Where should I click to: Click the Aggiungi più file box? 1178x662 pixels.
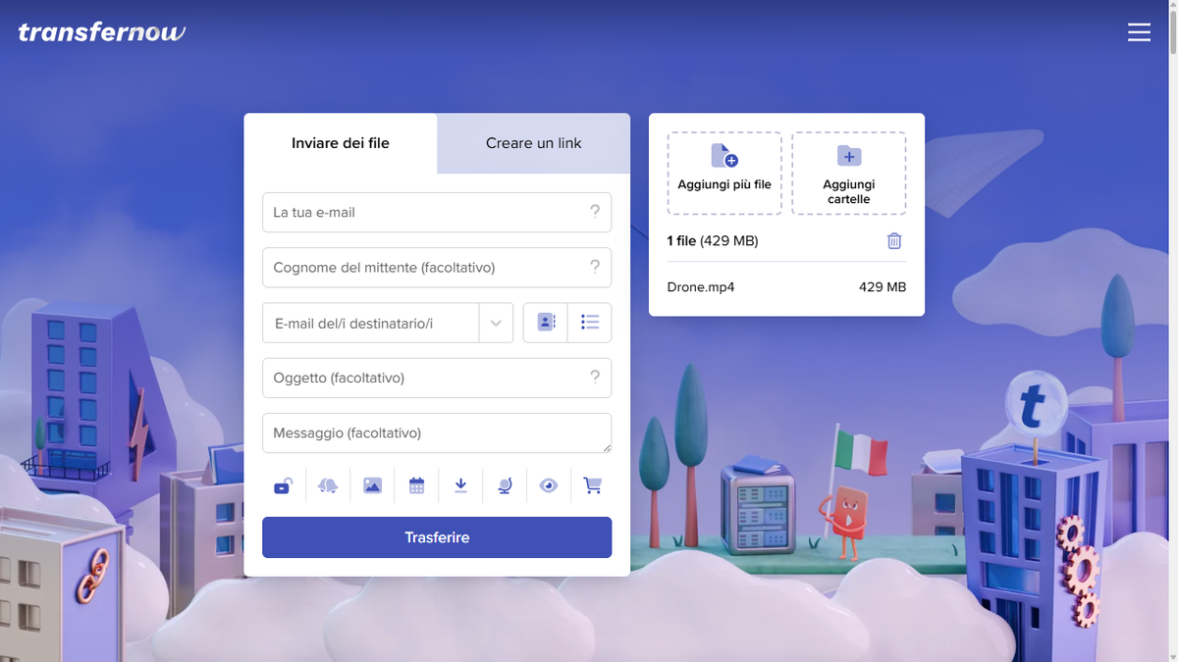pos(724,174)
